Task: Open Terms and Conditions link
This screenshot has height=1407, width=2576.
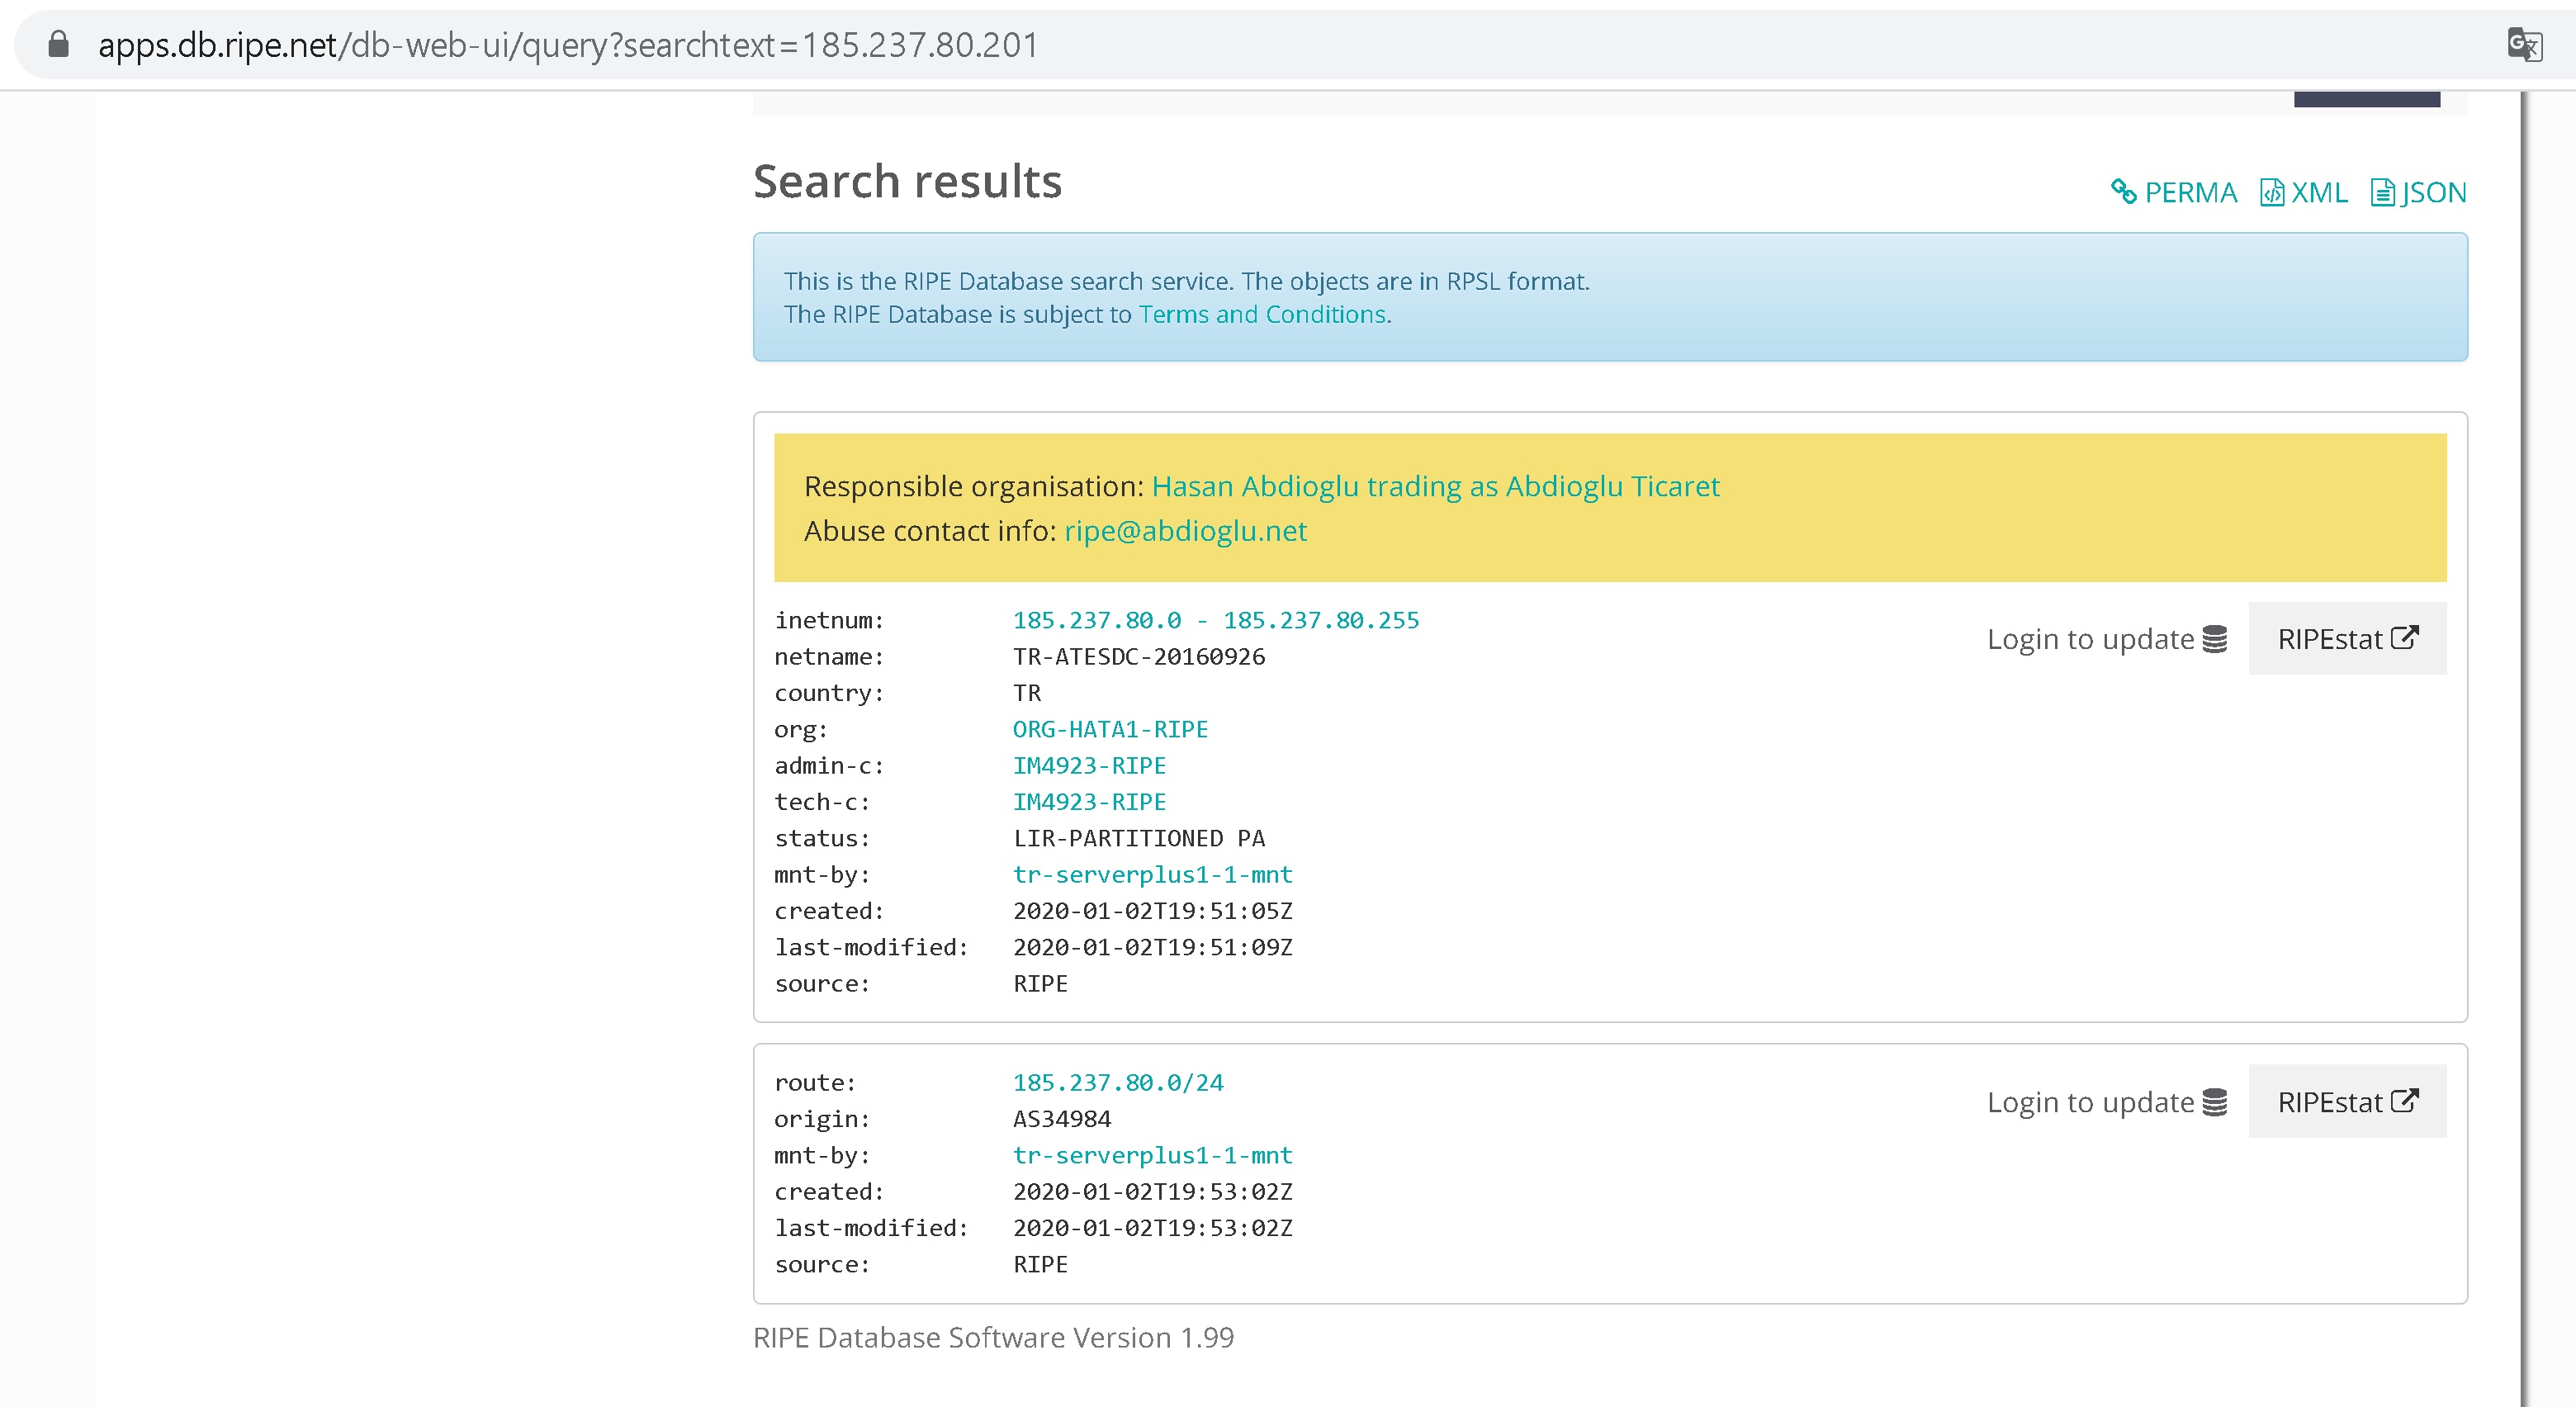Action: (1262, 314)
